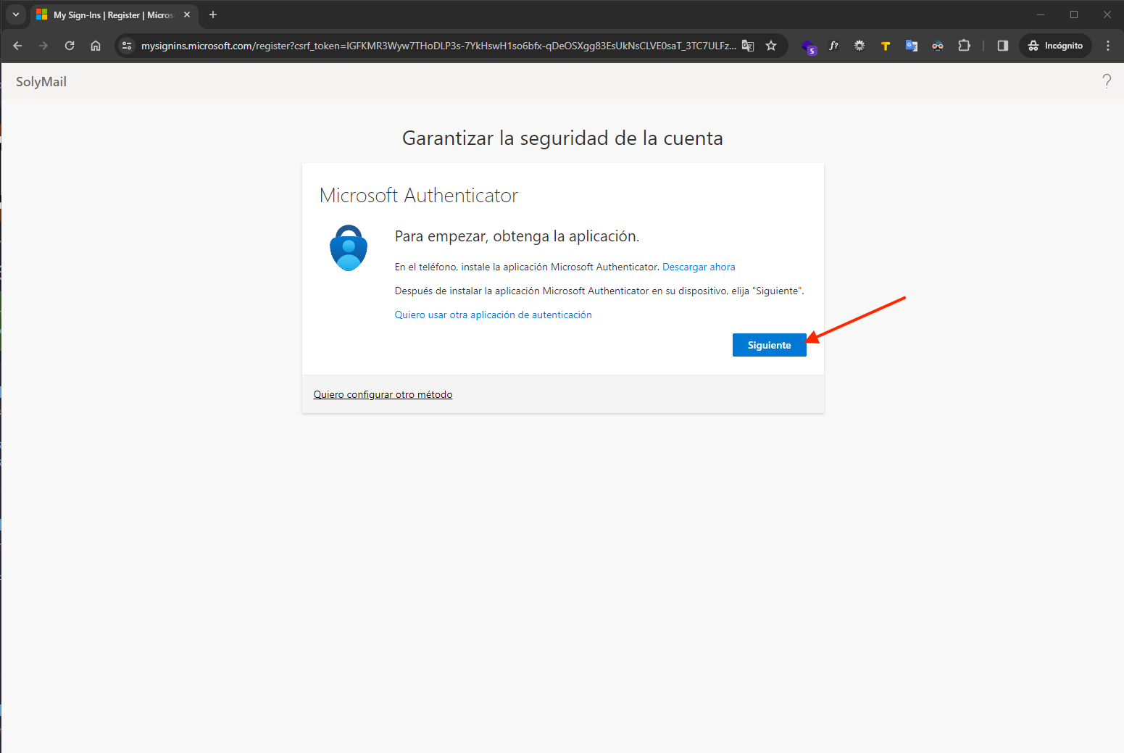Click inside the address bar
Screen dimensions: 1124x753
(x=435, y=45)
